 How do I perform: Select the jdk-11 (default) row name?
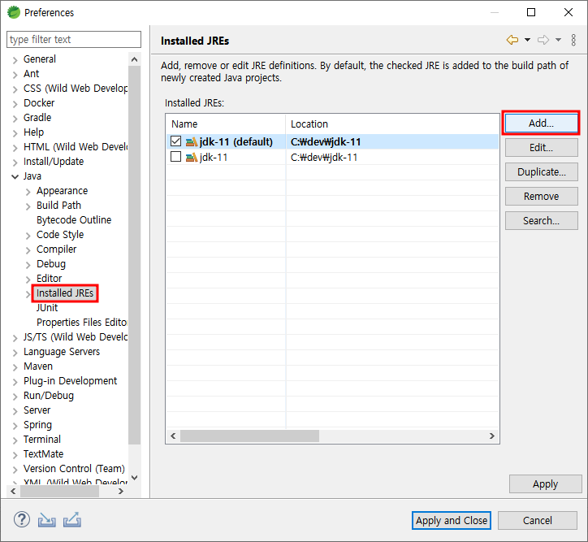click(236, 141)
